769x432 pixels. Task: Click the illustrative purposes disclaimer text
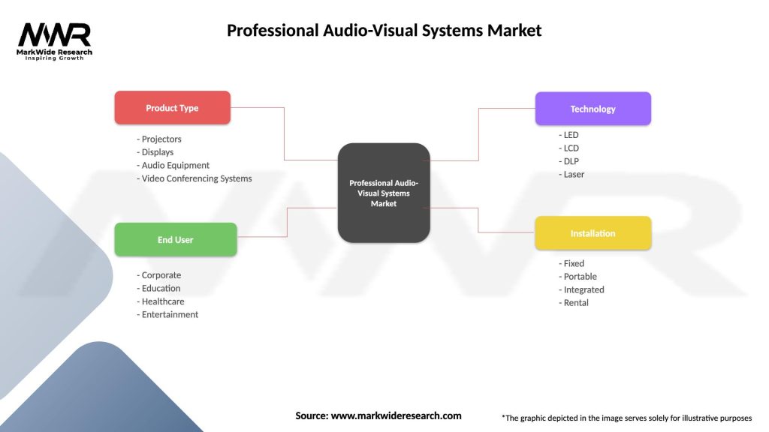pos(627,418)
